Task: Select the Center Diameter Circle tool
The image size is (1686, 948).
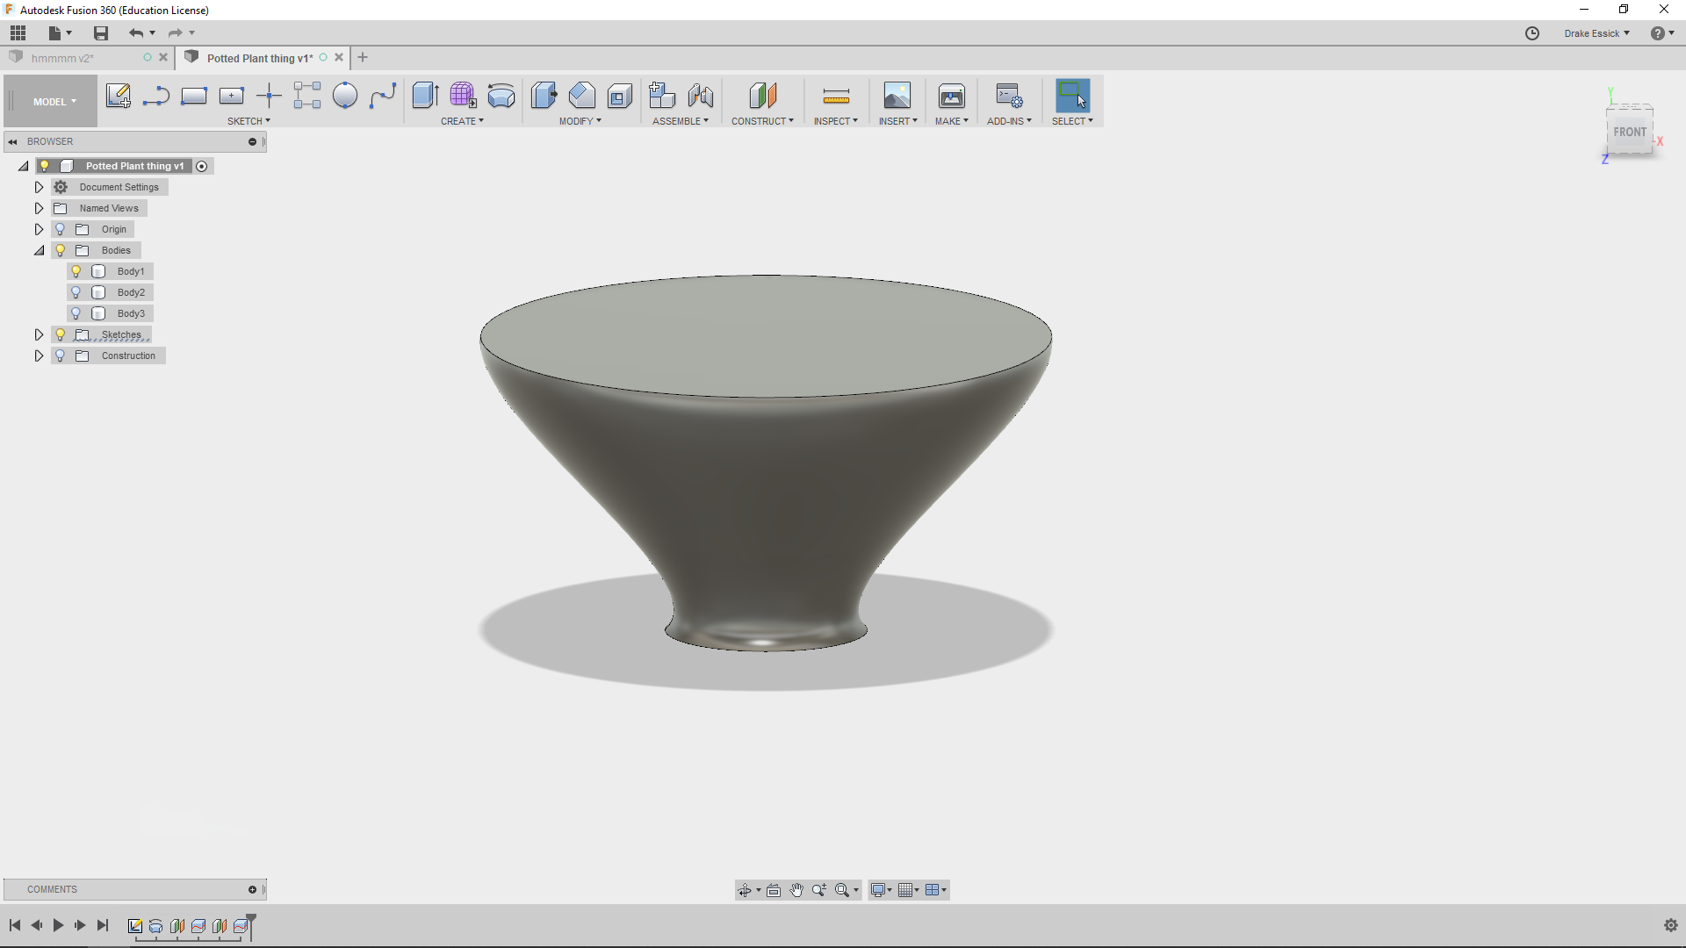Action: tap(344, 96)
